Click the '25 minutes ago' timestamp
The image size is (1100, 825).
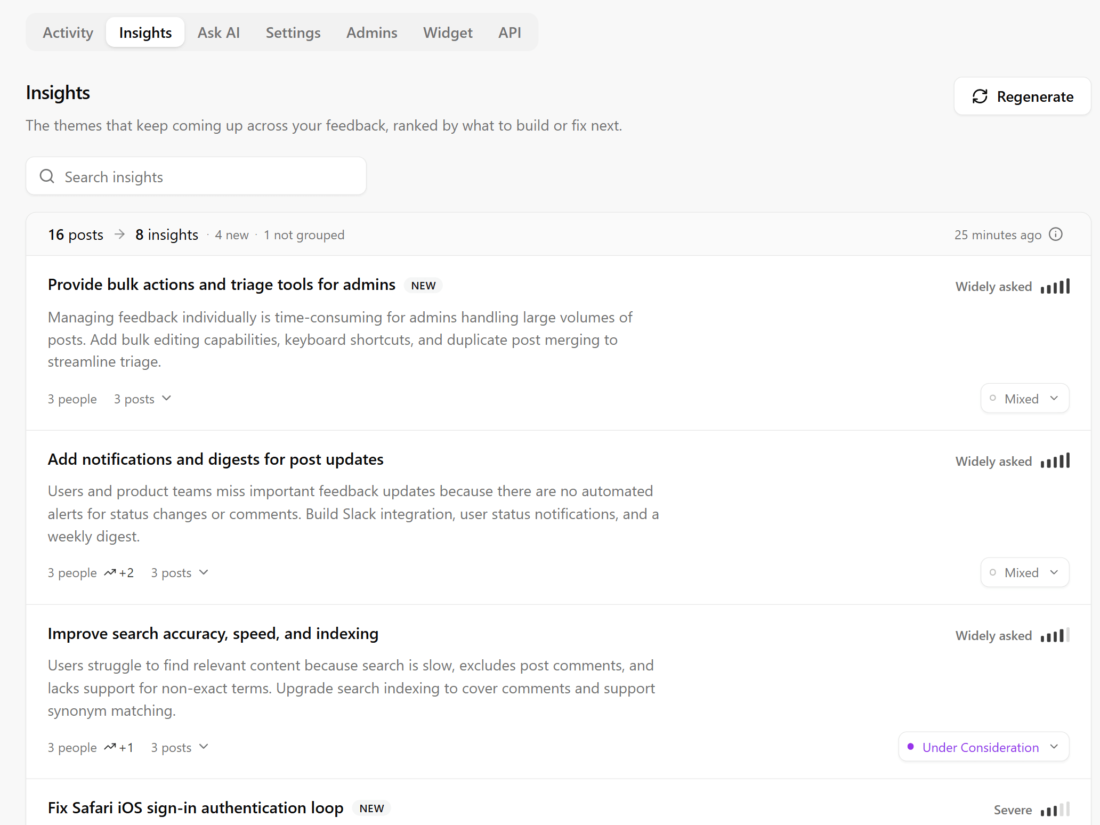[x=998, y=235]
